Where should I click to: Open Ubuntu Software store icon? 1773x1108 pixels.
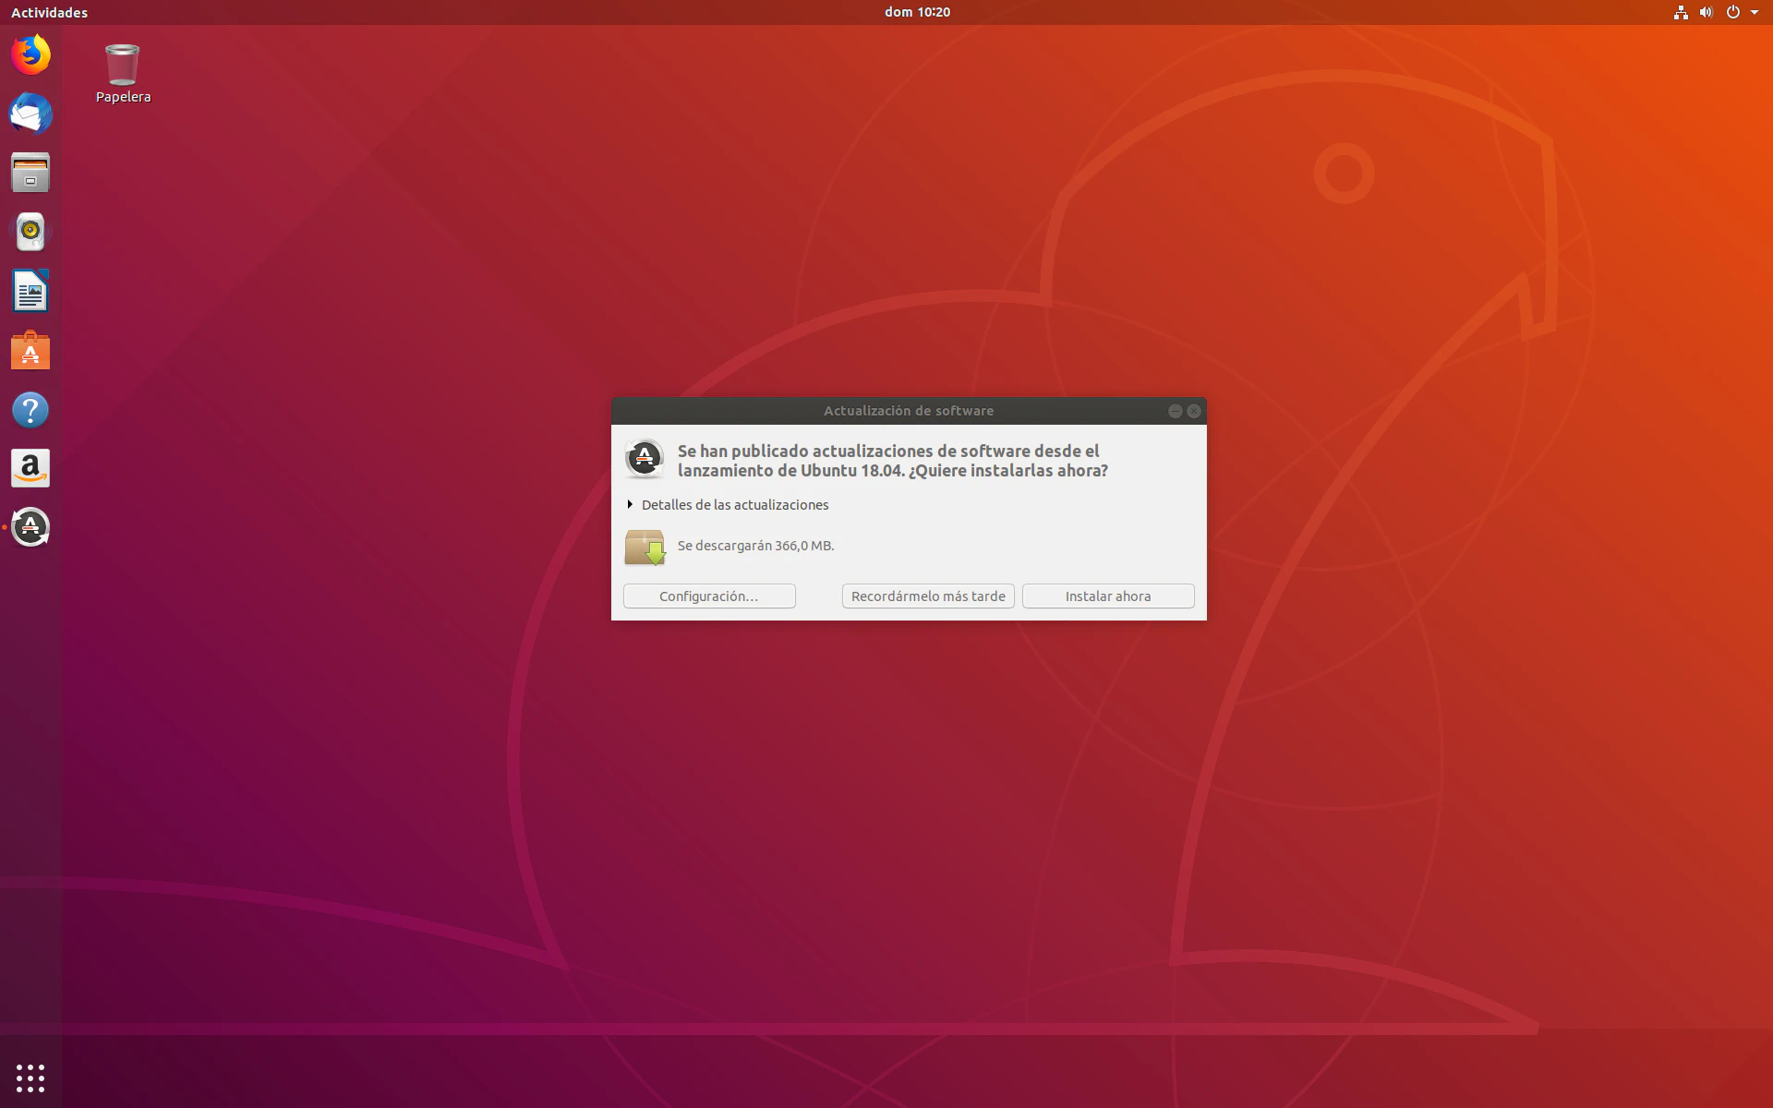30,351
